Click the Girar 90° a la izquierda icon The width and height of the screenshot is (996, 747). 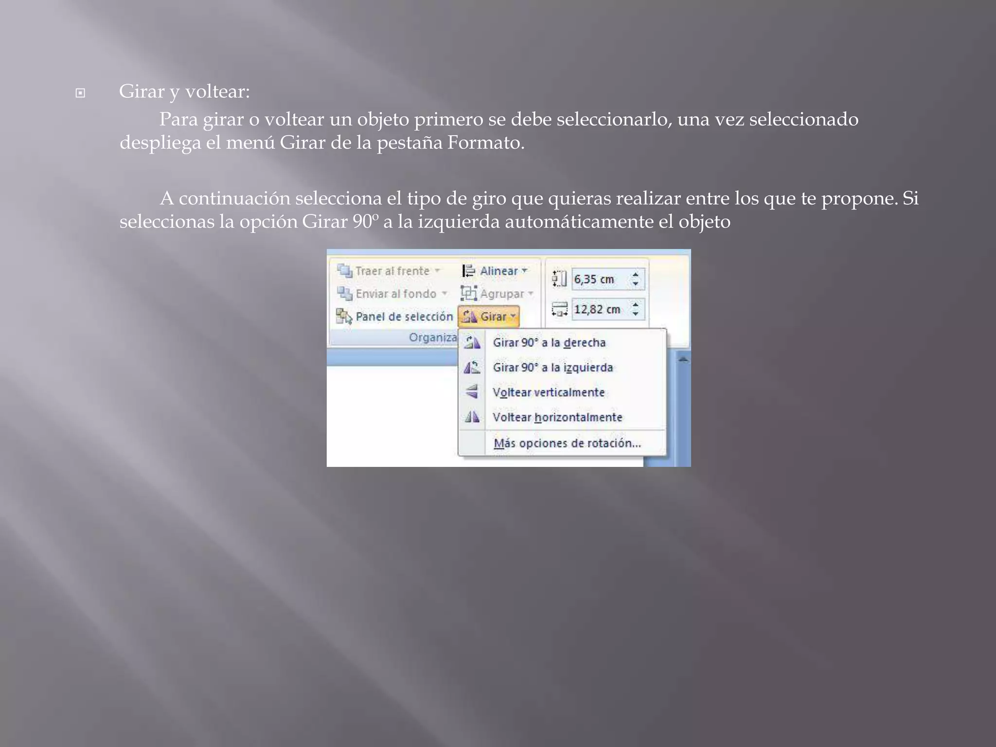(x=472, y=367)
